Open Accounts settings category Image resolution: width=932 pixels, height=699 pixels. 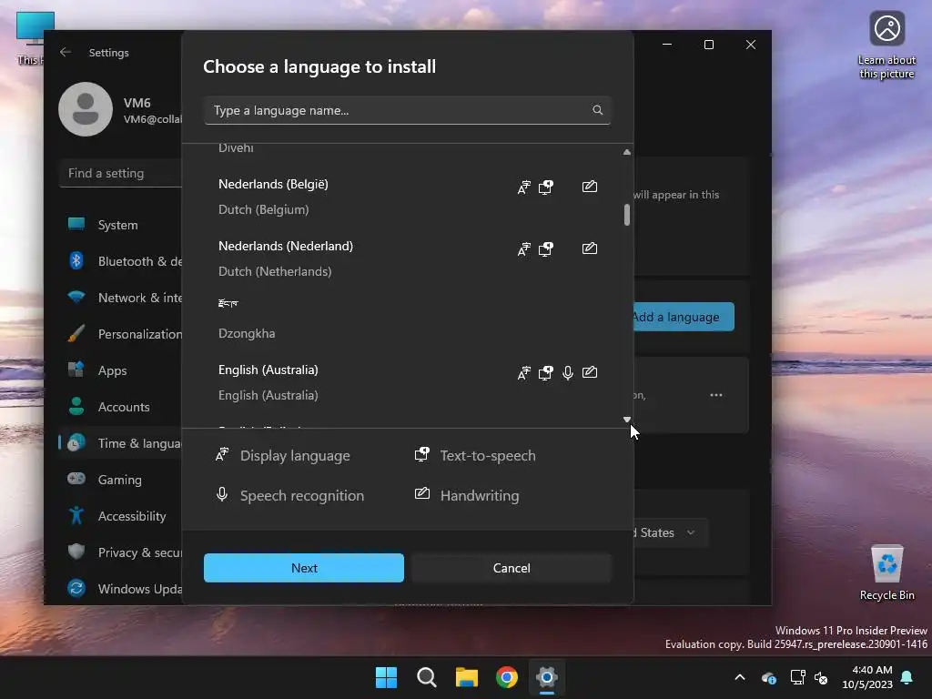tap(121, 407)
